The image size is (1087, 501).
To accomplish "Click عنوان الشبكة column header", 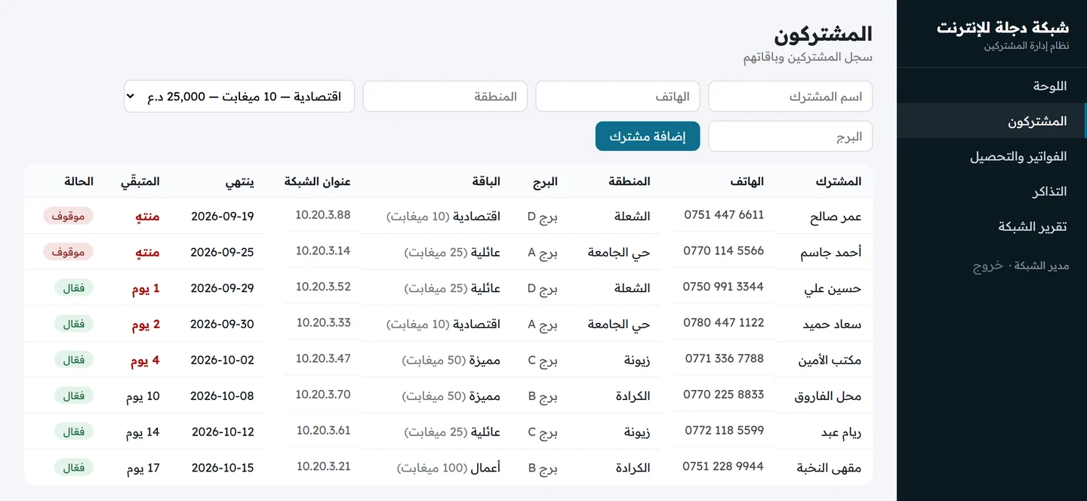I will 318,181.
